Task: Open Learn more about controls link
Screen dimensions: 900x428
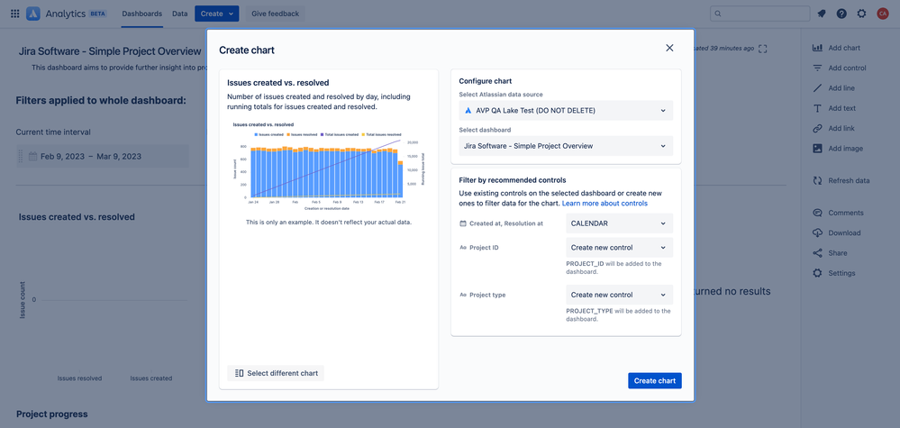Action: pos(605,204)
